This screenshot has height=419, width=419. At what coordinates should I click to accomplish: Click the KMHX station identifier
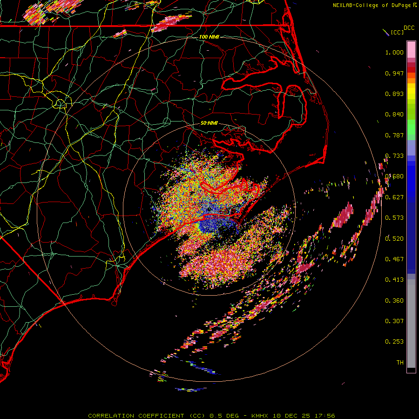pos(261,416)
